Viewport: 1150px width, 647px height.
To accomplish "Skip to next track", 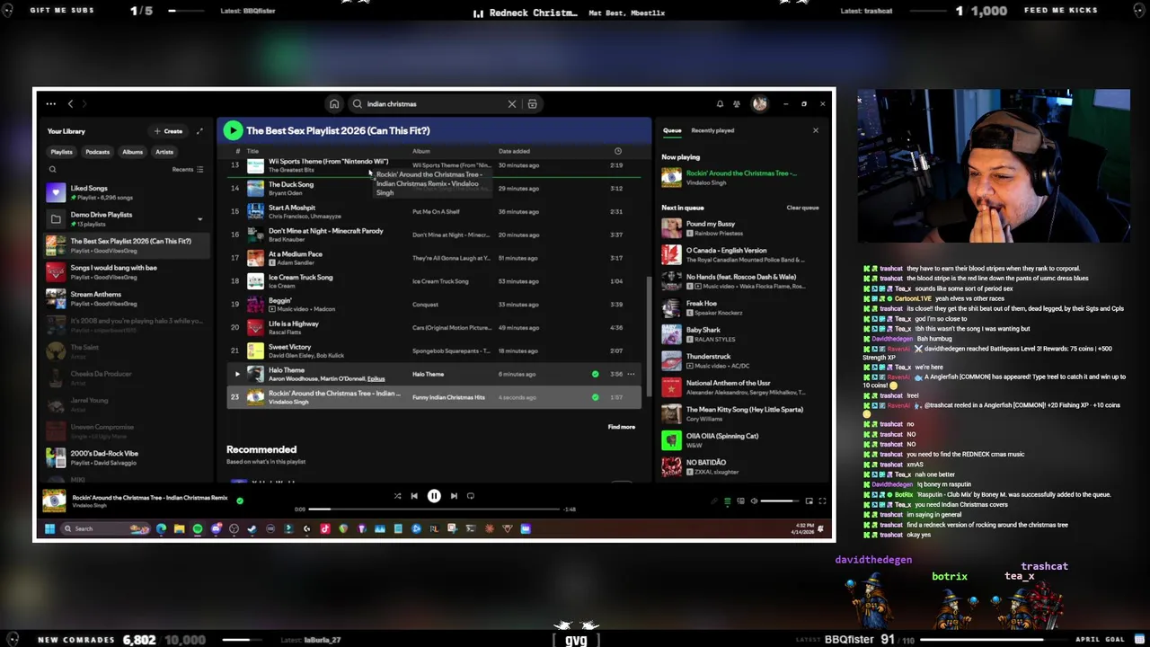I will [x=454, y=496].
